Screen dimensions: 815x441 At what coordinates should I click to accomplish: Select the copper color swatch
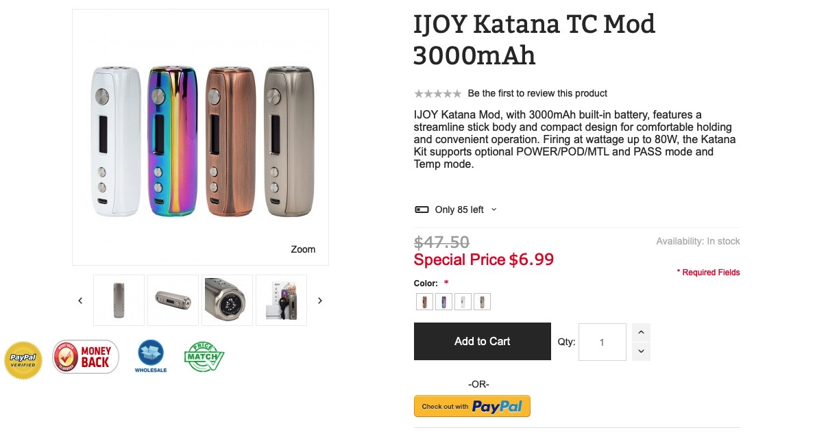[425, 302]
